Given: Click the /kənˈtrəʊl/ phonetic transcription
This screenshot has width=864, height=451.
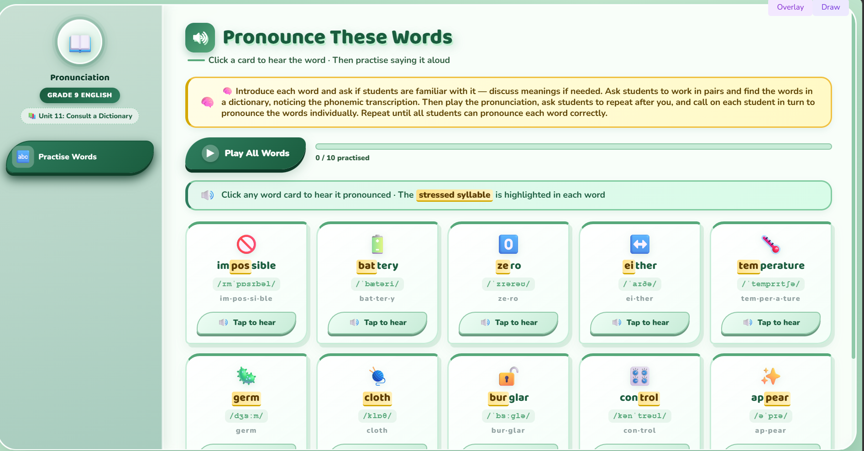Looking at the screenshot, I should [639, 416].
